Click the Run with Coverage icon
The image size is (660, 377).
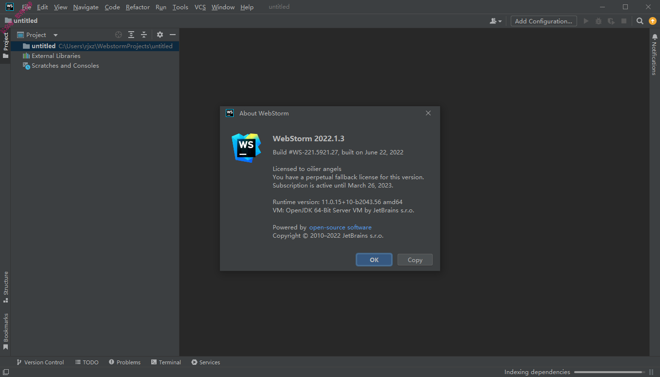tap(611, 21)
